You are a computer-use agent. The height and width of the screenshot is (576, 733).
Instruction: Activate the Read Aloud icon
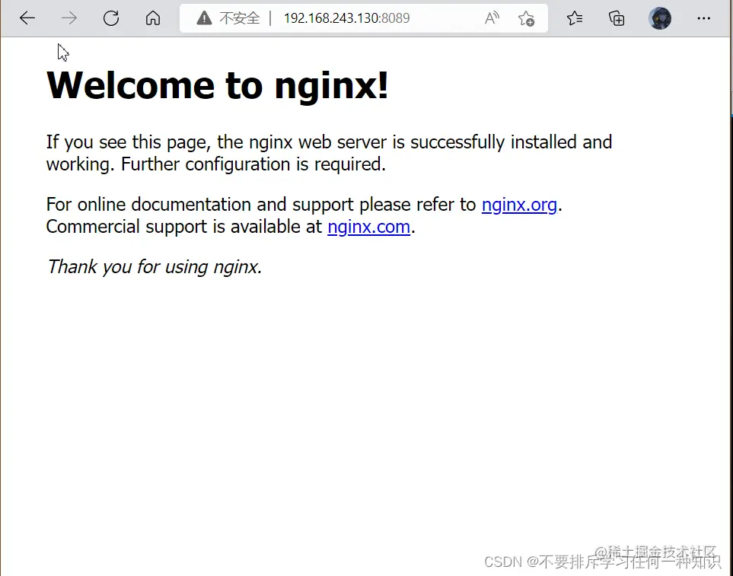[492, 18]
